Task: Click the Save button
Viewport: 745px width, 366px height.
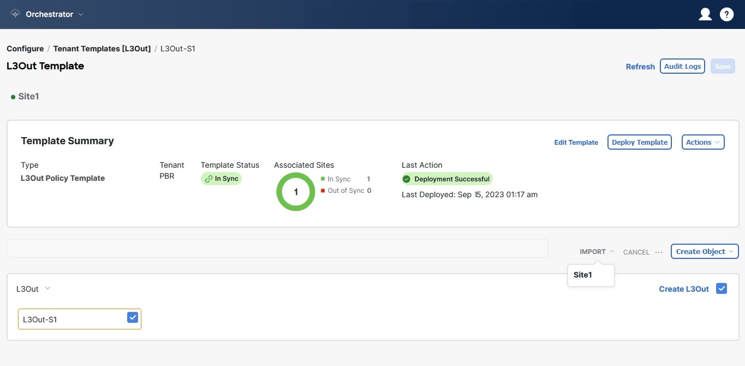Action: 723,66
